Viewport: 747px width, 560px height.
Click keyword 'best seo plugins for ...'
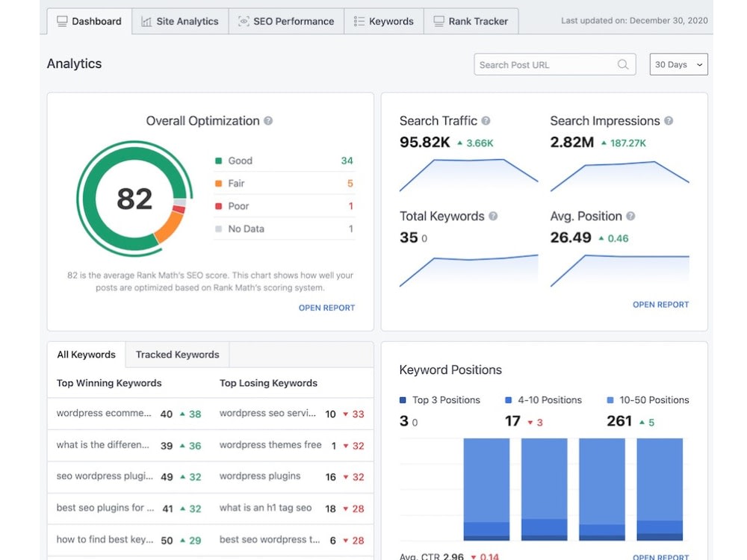pos(105,508)
